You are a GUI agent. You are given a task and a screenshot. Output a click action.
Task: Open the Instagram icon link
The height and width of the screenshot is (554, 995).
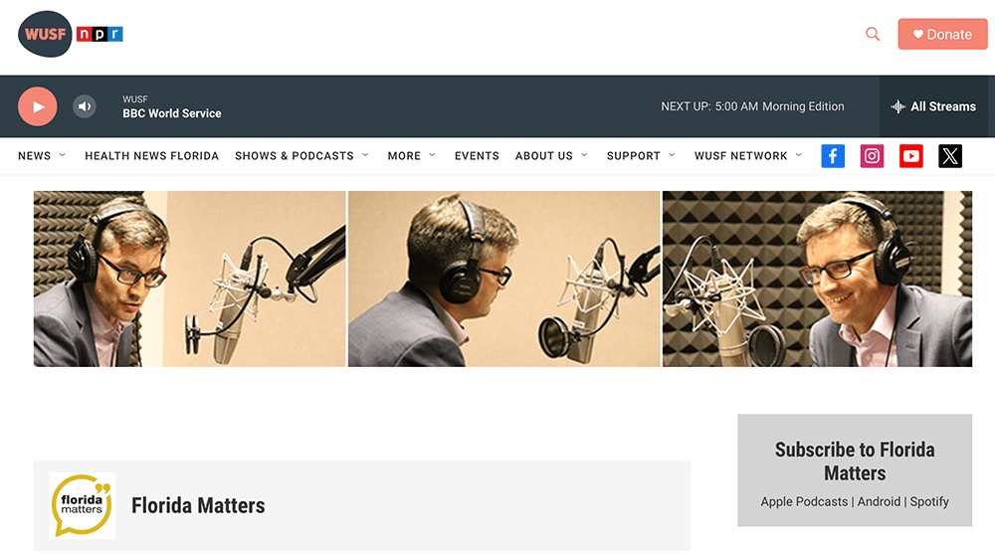(x=872, y=156)
